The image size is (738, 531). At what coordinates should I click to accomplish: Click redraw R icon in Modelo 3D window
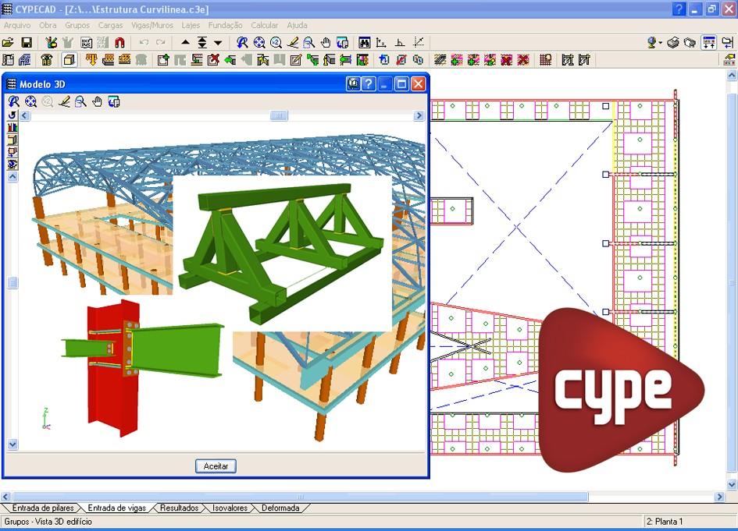[x=13, y=101]
